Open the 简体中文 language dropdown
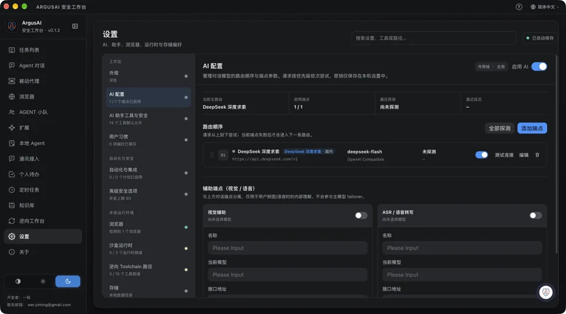Screen dimensions: 566x314 [x=545, y=7]
